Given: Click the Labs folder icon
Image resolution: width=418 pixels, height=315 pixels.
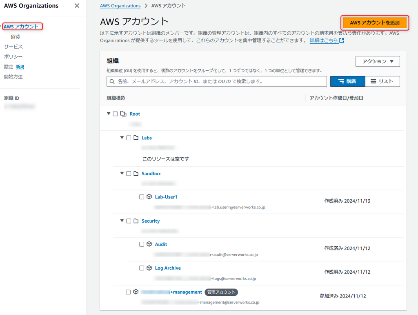Looking at the screenshot, I should coord(136,138).
